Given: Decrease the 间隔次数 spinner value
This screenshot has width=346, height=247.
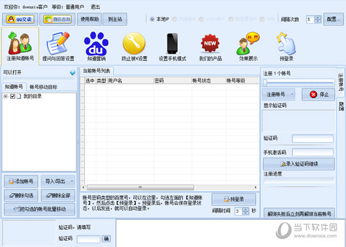Looking at the screenshot, I should [318, 21].
